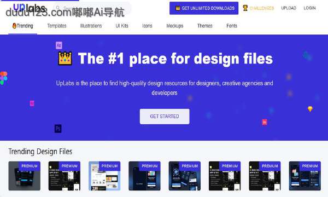The height and width of the screenshot is (197, 328).
Task: Go to the Icons tab
Action: [x=147, y=26]
